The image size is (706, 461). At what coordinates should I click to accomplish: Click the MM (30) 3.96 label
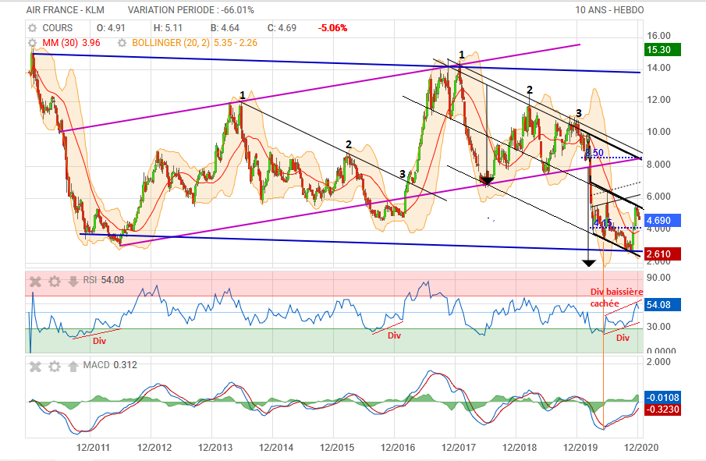pos(71,43)
